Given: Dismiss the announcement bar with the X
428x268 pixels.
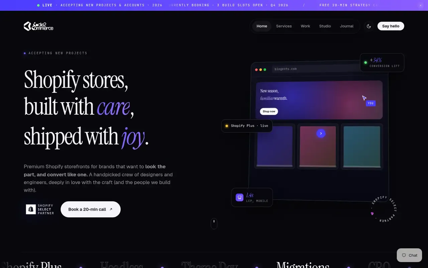Looking at the screenshot, I should pos(421,5).
